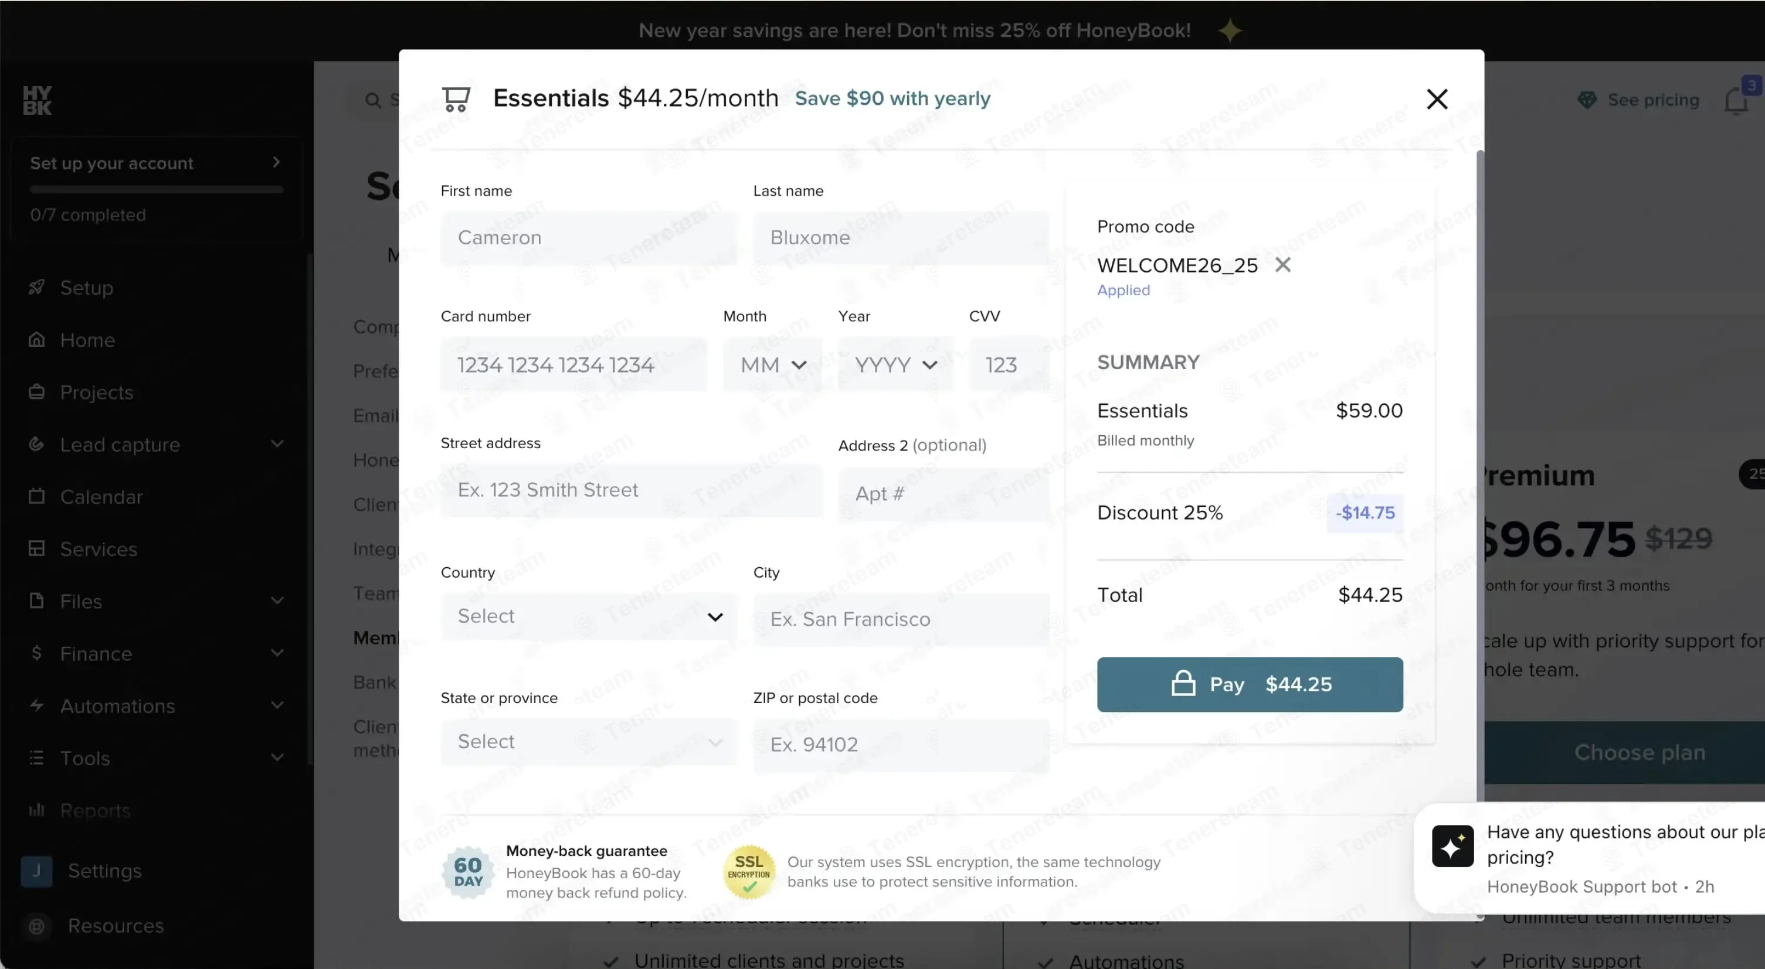Open the notifications bell

tap(1736, 101)
